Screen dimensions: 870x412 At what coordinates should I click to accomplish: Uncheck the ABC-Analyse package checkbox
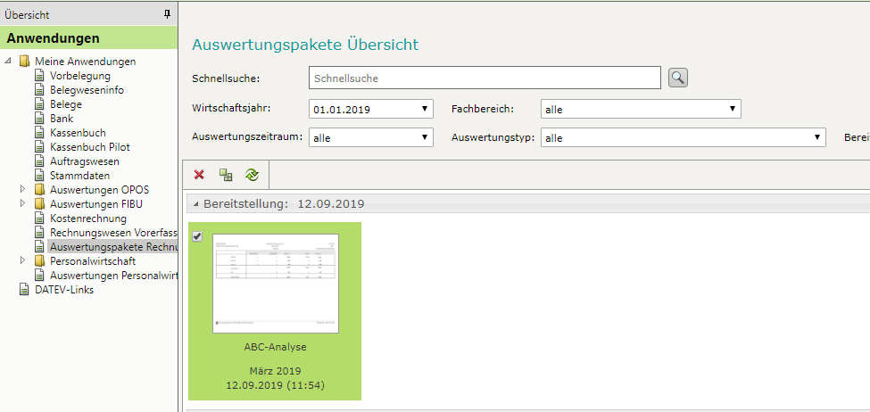coord(197,237)
